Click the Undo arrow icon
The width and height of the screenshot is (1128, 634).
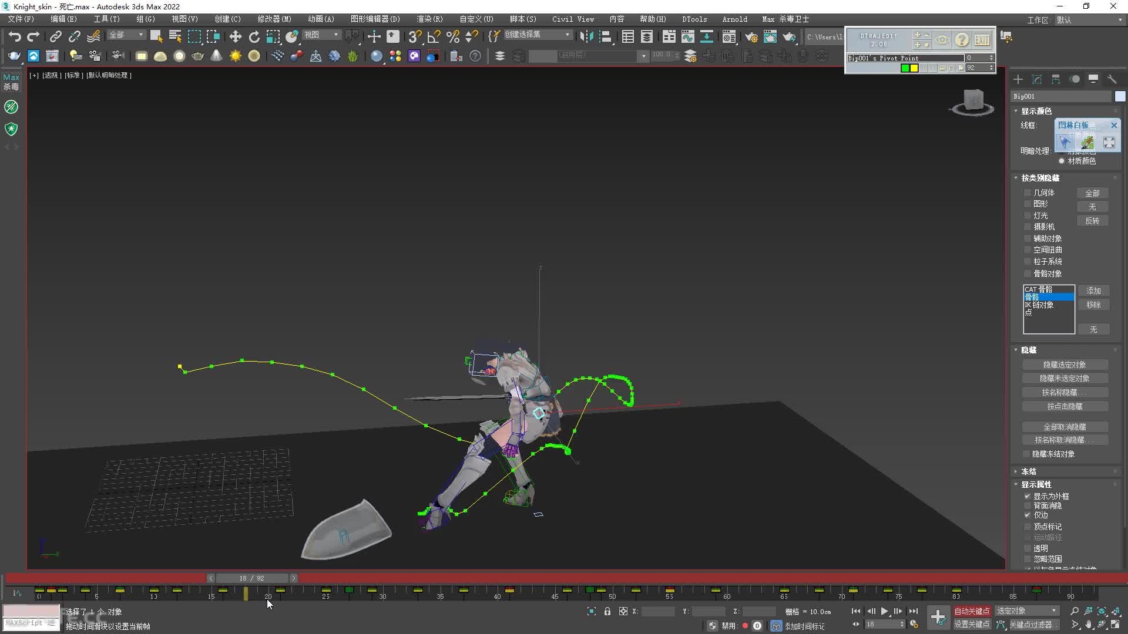[x=15, y=36]
